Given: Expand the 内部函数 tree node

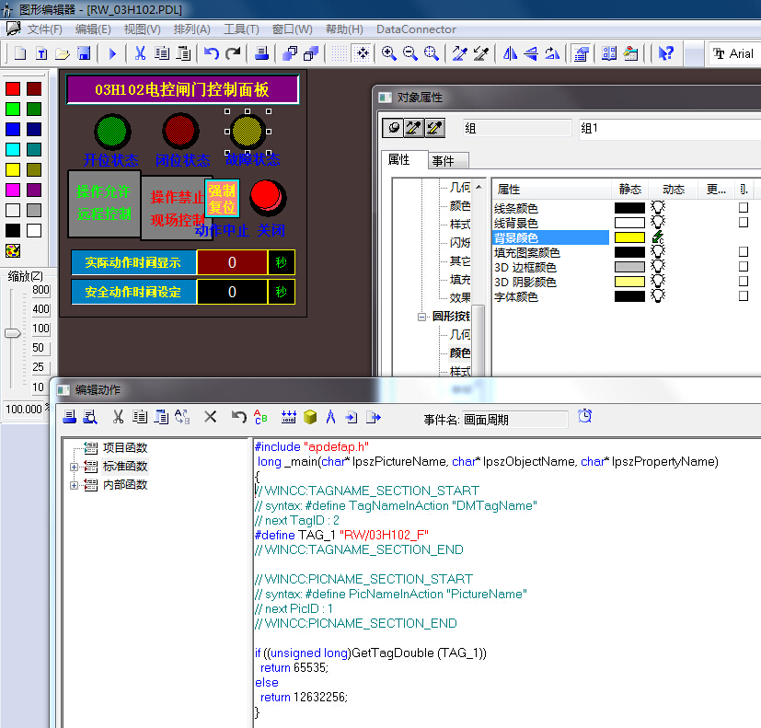Looking at the screenshot, I should pyautogui.click(x=75, y=485).
